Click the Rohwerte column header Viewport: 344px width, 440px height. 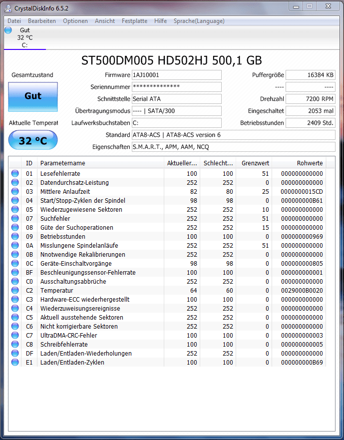pyautogui.click(x=299, y=163)
